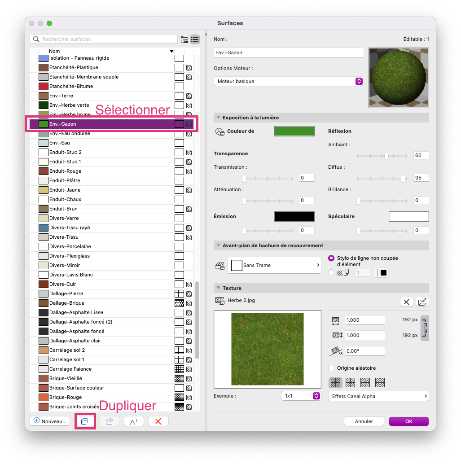Enable Origine aléatoire checkbox
461x464 pixels.
pos(331,368)
